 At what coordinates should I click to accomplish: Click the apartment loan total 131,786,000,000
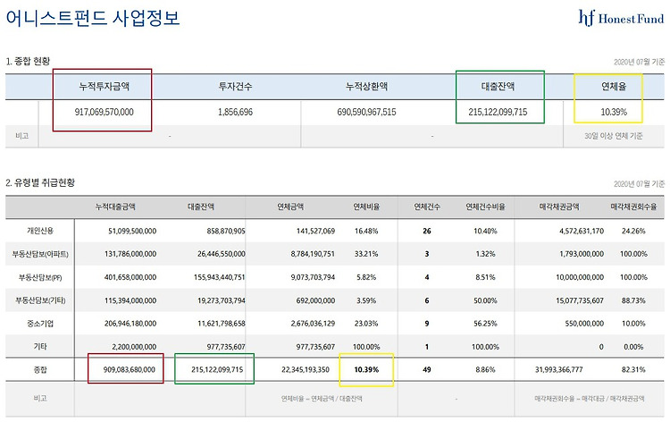click(x=130, y=254)
